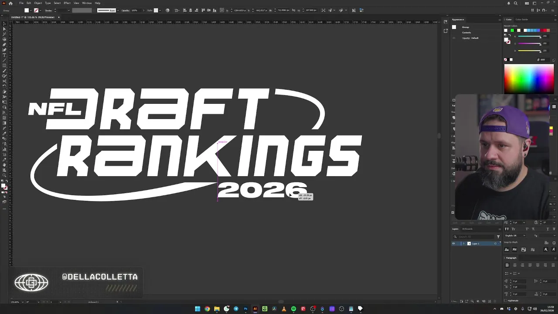Screen dimensions: 558x314
Task: Click the Illustrator Home icon
Action: point(10,3)
